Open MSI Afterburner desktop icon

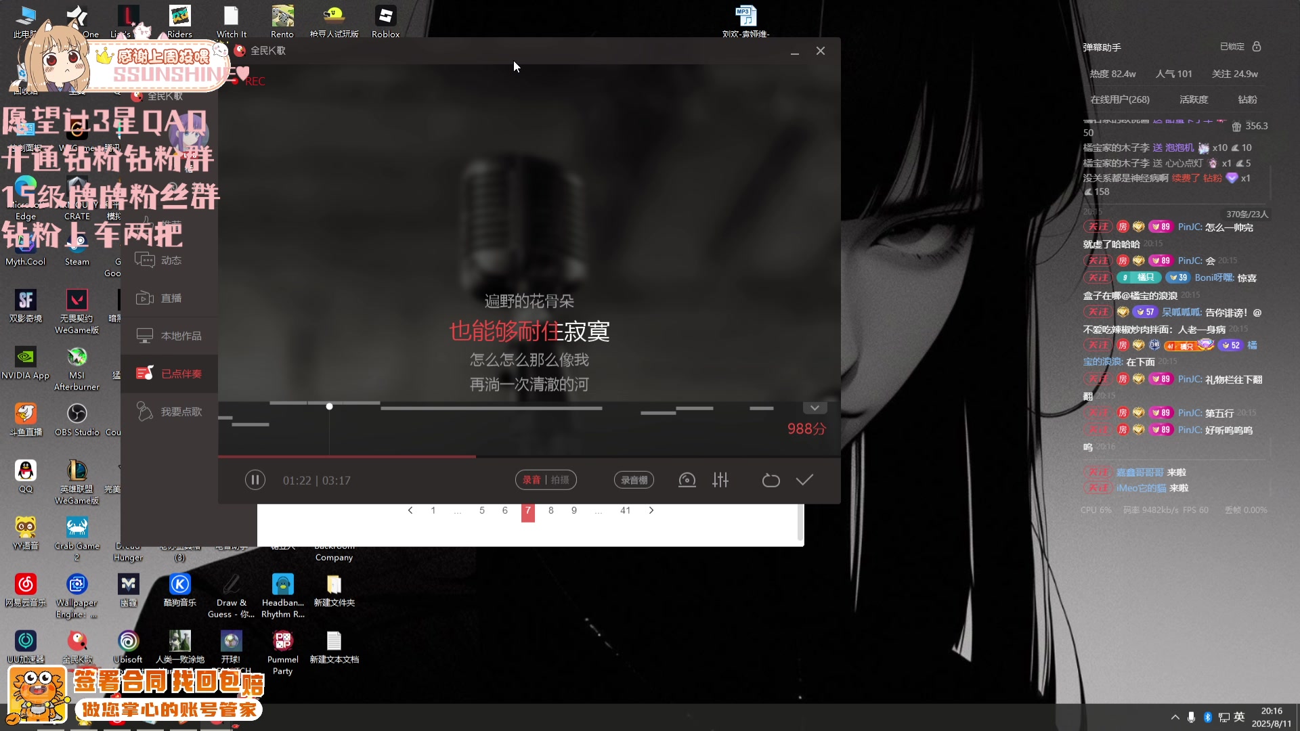(77, 369)
